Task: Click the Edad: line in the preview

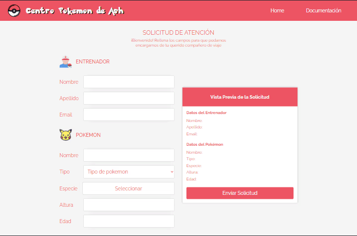Action: 191,179
